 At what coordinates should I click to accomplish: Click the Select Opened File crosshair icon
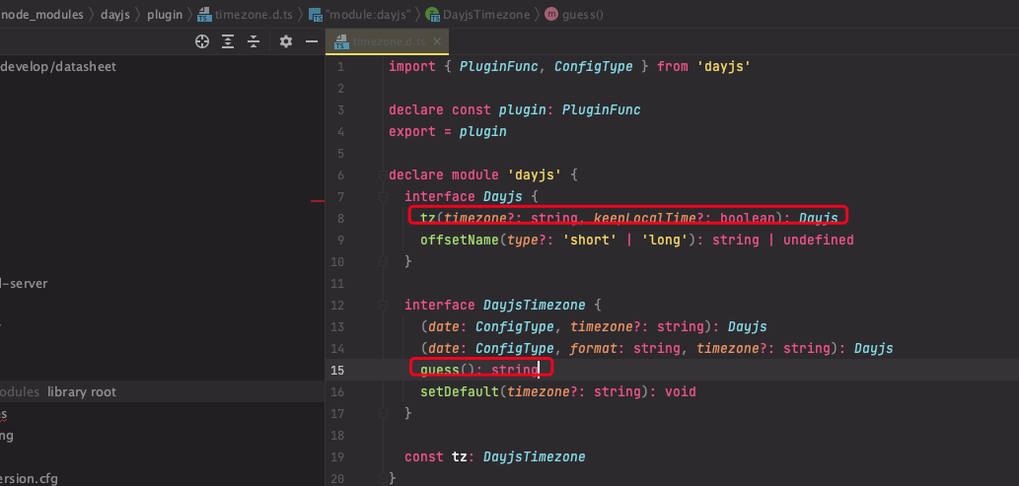point(202,41)
